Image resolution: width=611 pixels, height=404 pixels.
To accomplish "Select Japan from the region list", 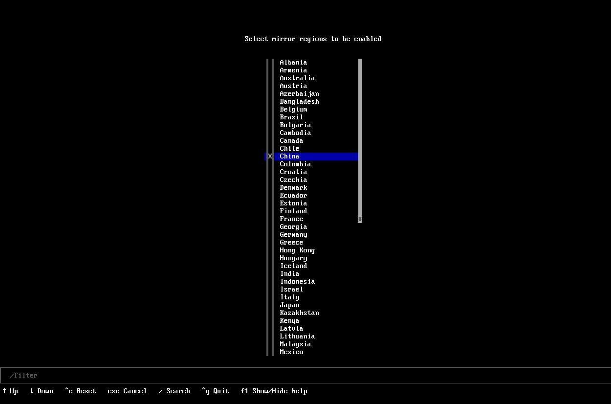I will 289,305.
